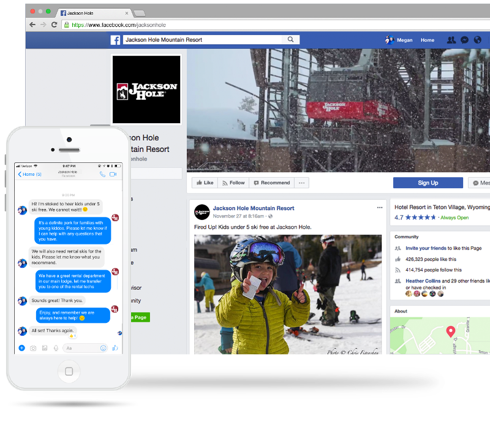
Task: Tap the photo gallery icon in Messenger
Action: (45, 347)
